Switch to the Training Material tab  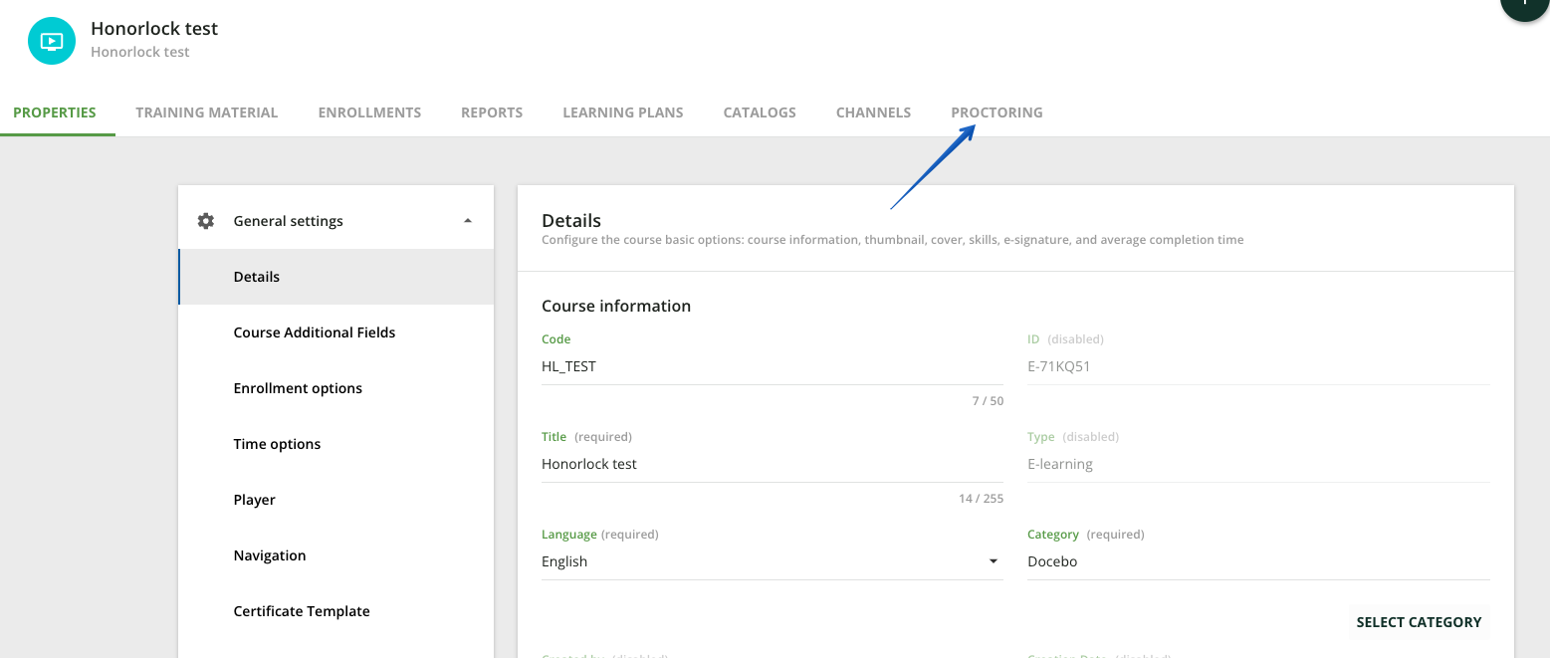pos(207,112)
